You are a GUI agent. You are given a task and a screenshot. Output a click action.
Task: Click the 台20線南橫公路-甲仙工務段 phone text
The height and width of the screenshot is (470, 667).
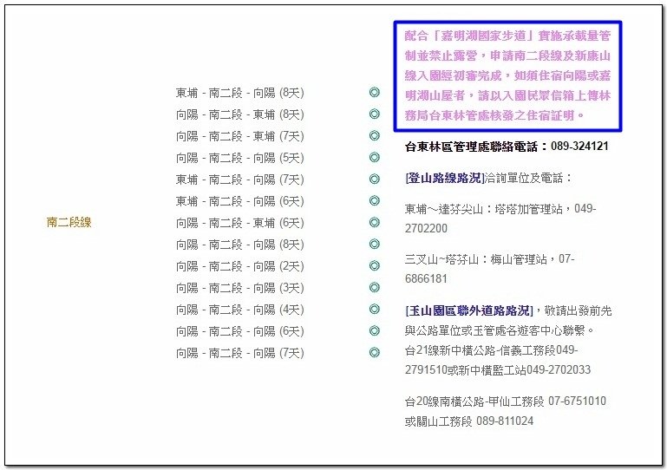(506, 401)
